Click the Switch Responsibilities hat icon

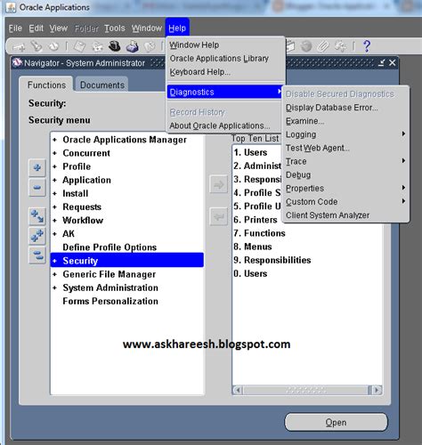(115, 46)
